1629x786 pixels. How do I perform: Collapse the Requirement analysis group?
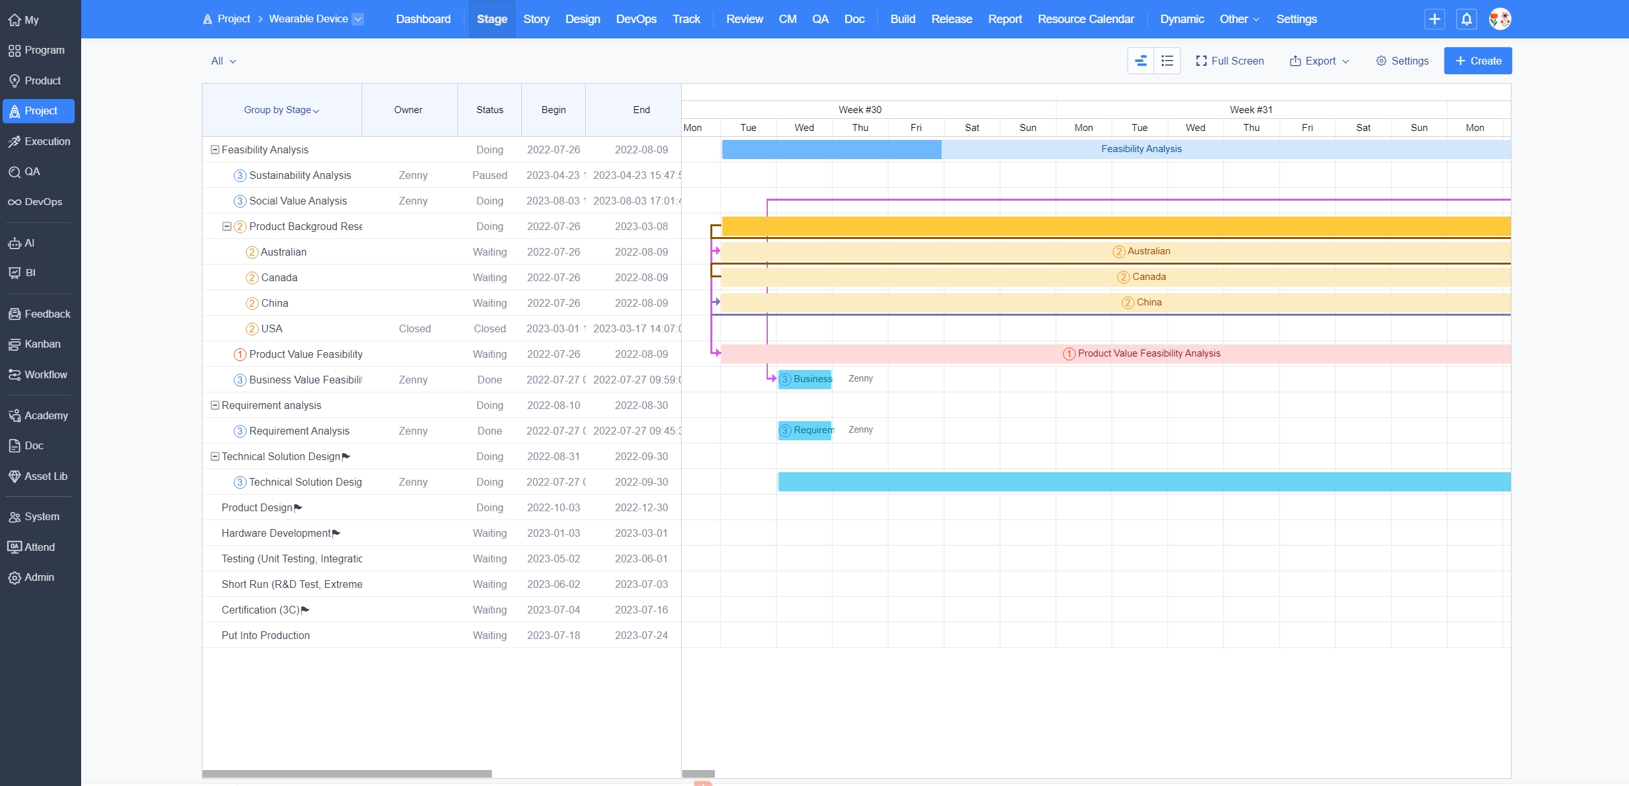[215, 405]
